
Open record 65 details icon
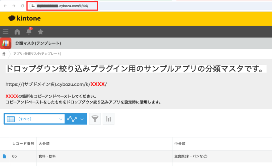5,156
